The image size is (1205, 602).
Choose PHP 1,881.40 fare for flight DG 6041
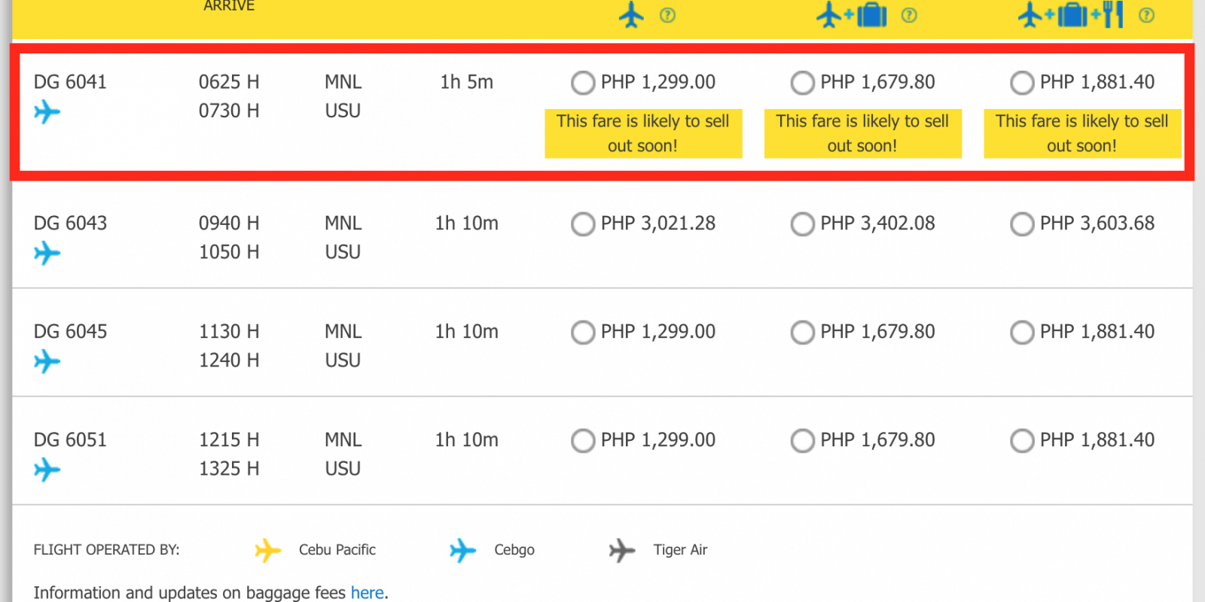point(1022,83)
